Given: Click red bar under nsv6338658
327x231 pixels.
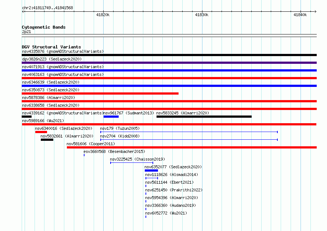Looking at the screenshot, I should click(169, 109).
